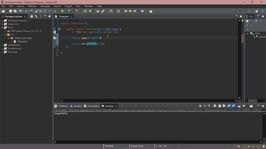The height and width of the screenshot is (149, 266).
Task: Open a terminal with the toolbar icon
Action: pyautogui.click(x=20, y=11)
